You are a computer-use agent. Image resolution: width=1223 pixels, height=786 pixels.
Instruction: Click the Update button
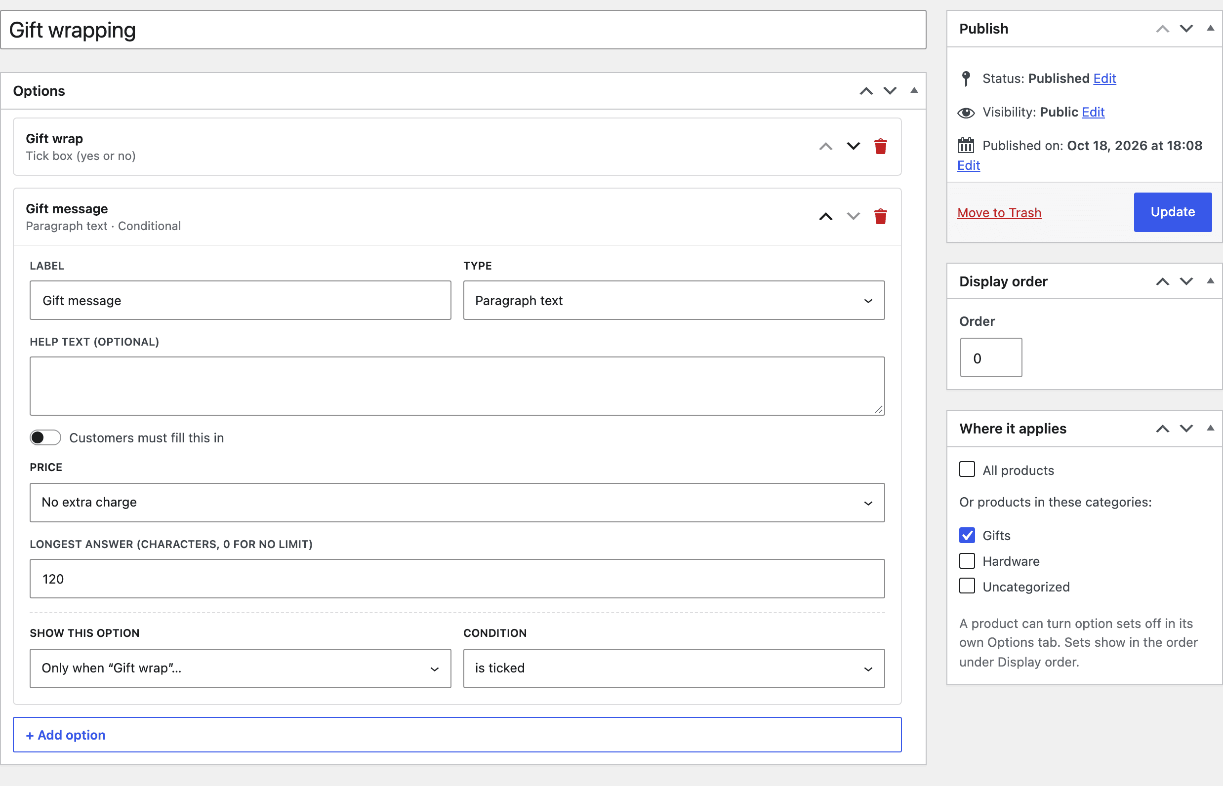click(x=1173, y=212)
